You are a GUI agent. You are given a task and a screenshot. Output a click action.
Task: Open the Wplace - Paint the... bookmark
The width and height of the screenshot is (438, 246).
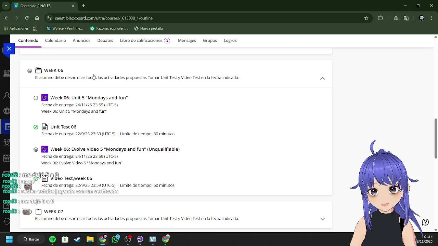65,28
